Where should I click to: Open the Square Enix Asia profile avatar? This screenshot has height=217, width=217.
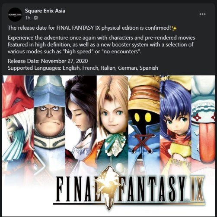(15, 15)
